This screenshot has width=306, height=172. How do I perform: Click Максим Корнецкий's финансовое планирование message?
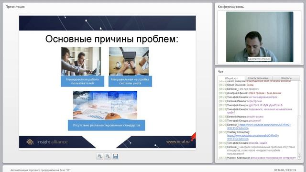(x=257, y=158)
